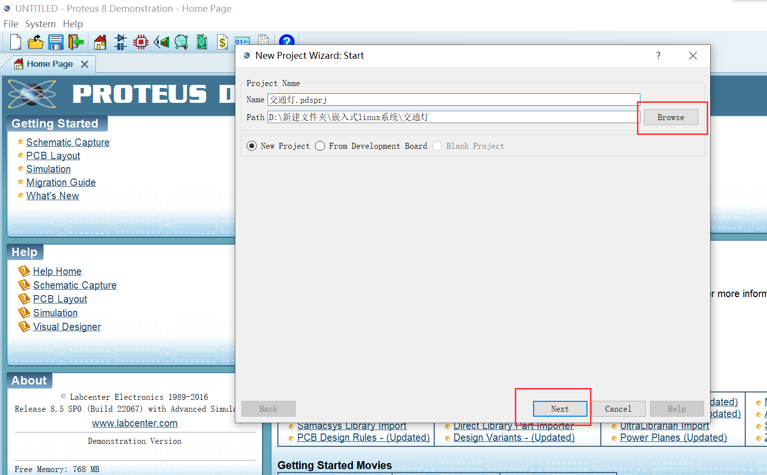767x475 pixels.
Task: Click into the project Path field
Action: [453, 117]
